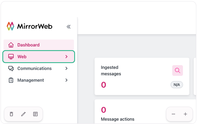Select the Web label in the sidebar
This screenshot has height=124, width=198.
(22, 57)
